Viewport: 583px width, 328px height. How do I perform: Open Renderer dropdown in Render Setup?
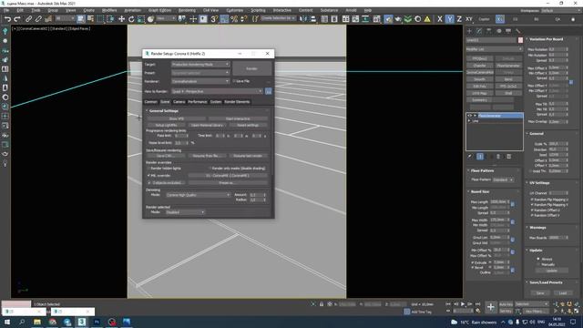pos(200,81)
